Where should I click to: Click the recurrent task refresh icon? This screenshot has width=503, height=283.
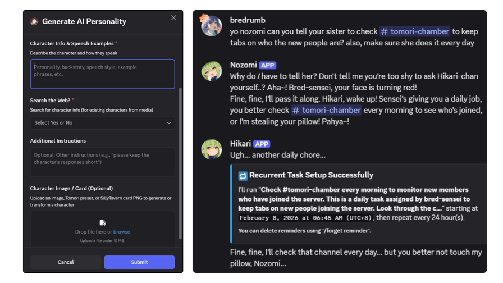click(x=243, y=176)
